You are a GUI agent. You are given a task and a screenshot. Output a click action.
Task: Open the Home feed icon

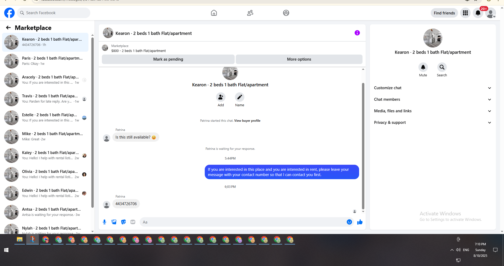pos(214,13)
